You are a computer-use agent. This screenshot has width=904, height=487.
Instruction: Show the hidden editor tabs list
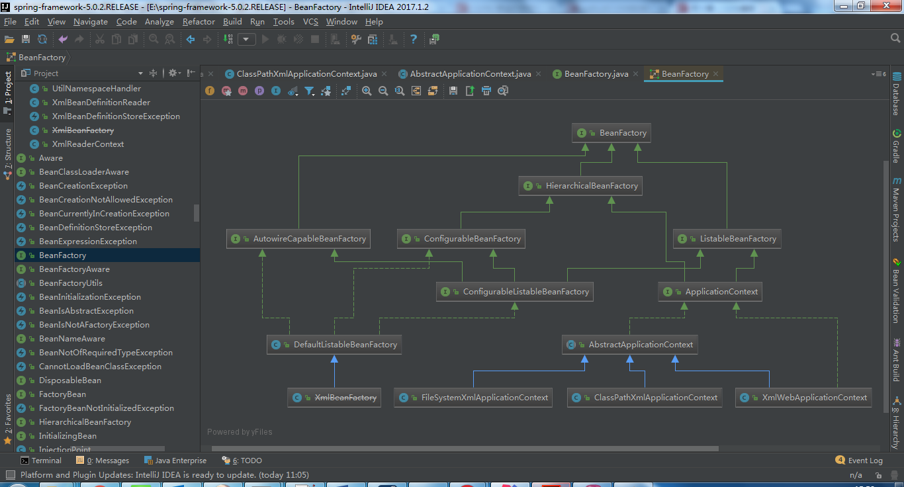tap(880, 73)
